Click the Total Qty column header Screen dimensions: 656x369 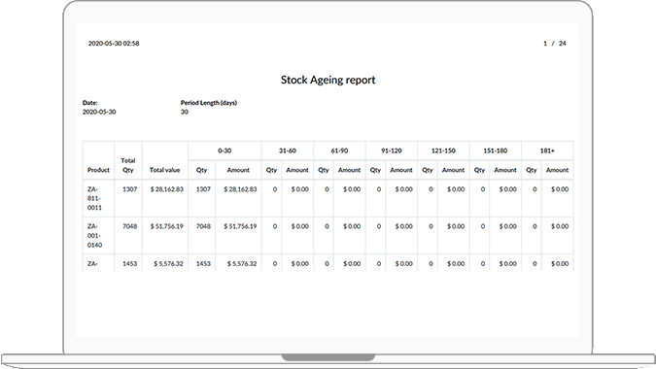pyautogui.click(x=128, y=165)
